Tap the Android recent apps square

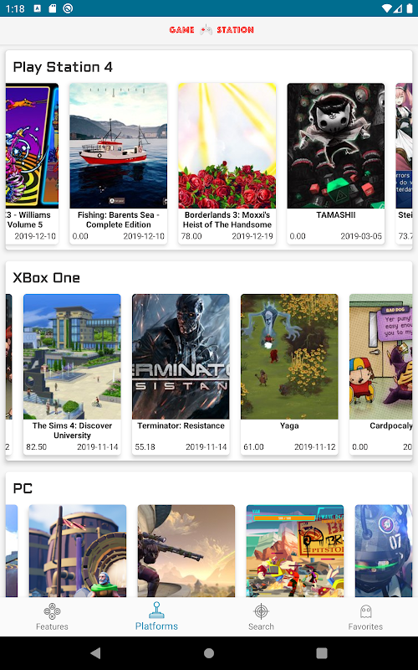point(322,653)
